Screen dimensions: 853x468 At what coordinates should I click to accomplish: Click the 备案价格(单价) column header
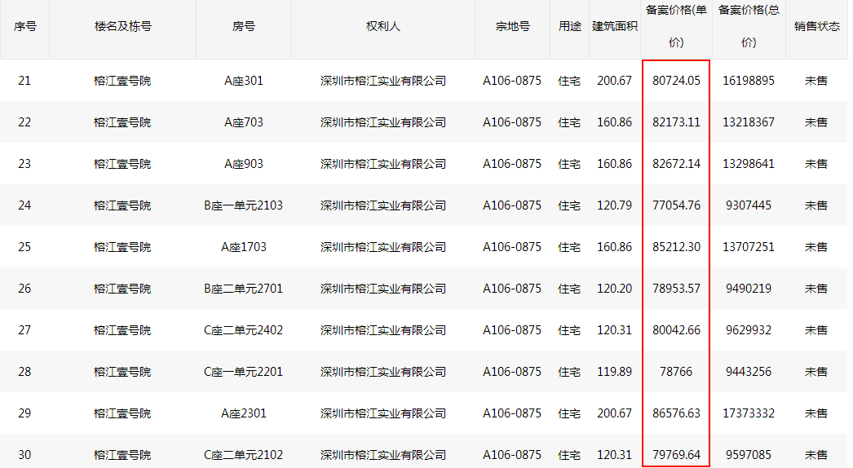click(676, 26)
